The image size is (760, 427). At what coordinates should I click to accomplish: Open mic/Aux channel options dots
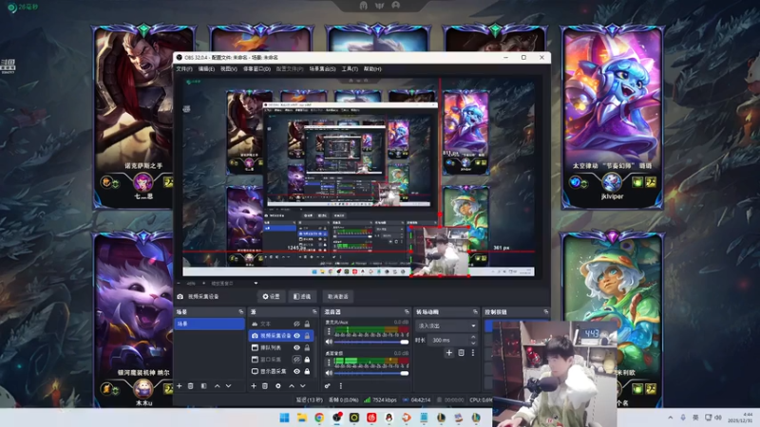coord(329,331)
